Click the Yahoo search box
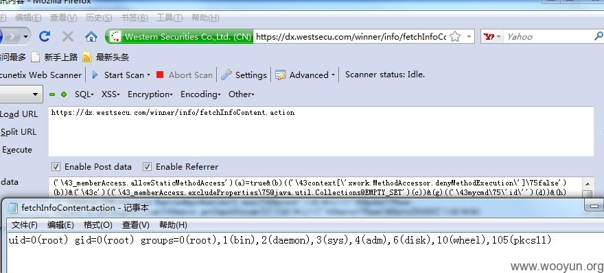This screenshot has width=604, height=273. click(x=548, y=37)
